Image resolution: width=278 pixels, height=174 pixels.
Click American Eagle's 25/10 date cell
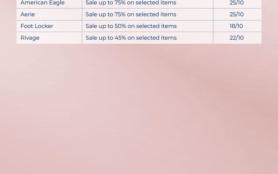(x=237, y=3)
